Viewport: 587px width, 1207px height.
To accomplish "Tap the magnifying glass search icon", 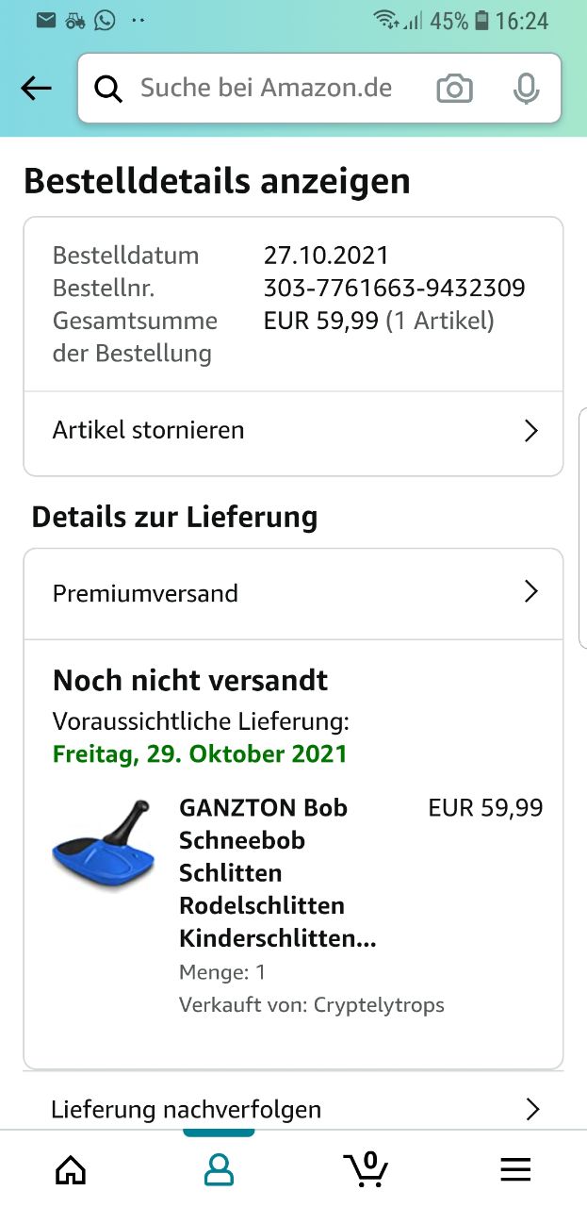I will click(x=109, y=89).
